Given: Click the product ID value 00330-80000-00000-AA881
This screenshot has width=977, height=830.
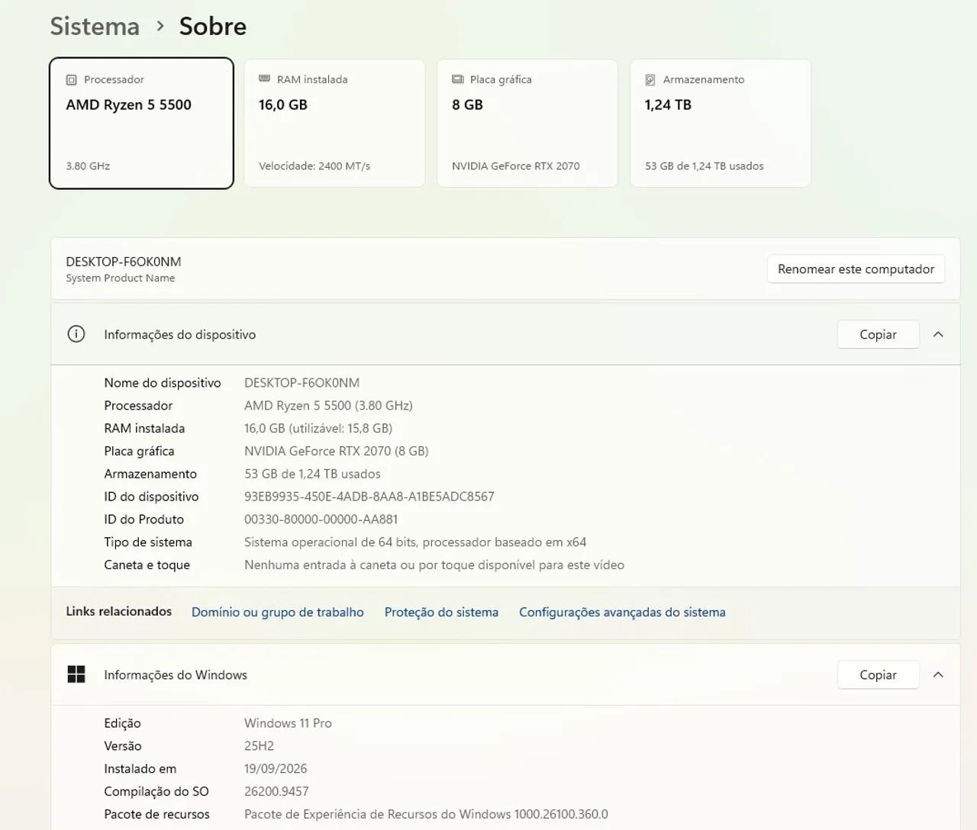Looking at the screenshot, I should [x=321, y=520].
